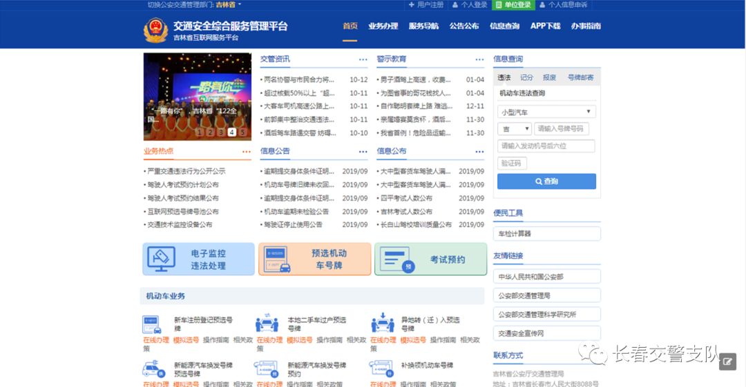Switch to the 号牌邮寄 query tab
The width and height of the screenshot is (746, 387).
pos(580,77)
